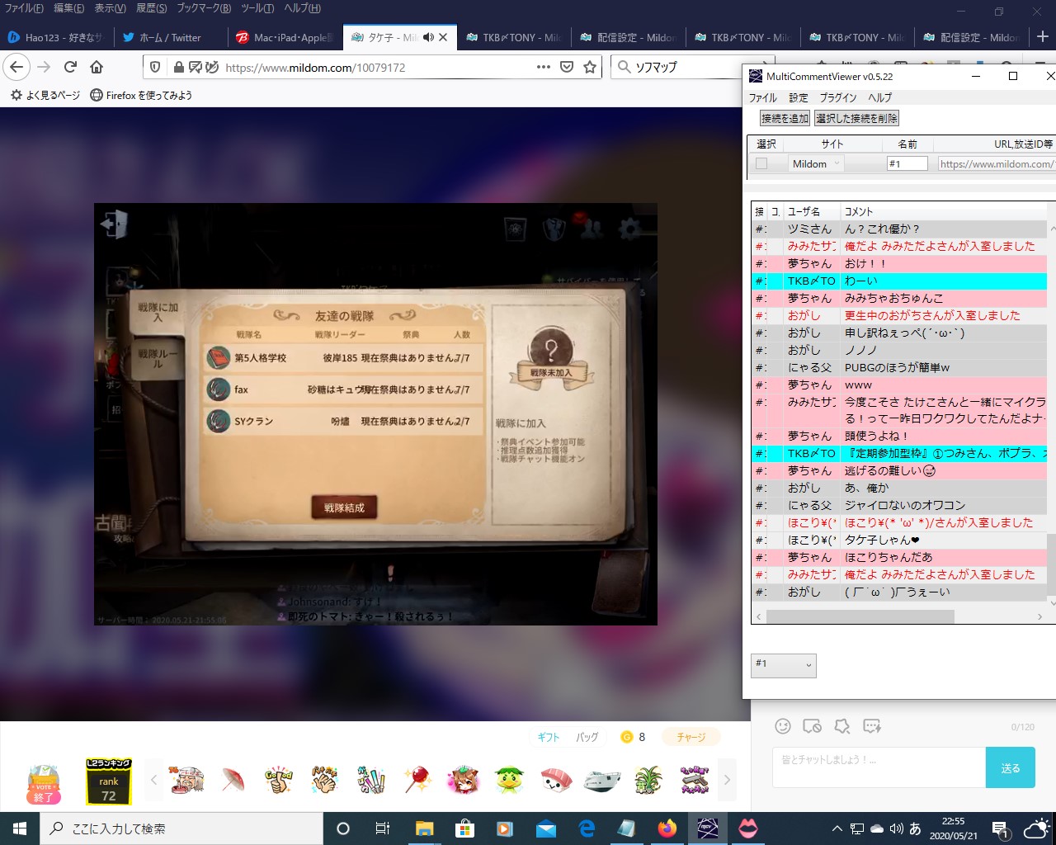Reload the Mildom page

[x=71, y=67]
